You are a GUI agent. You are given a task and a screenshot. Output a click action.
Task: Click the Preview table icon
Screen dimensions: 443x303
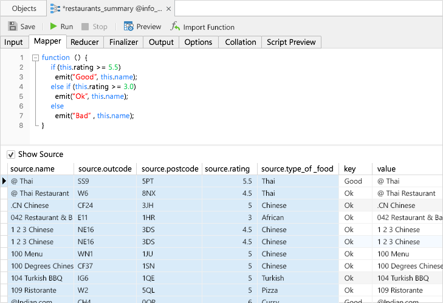[x=129, y=26]
